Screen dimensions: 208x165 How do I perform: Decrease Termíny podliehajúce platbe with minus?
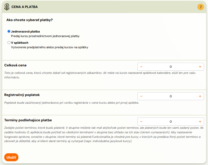pos(141,122)
